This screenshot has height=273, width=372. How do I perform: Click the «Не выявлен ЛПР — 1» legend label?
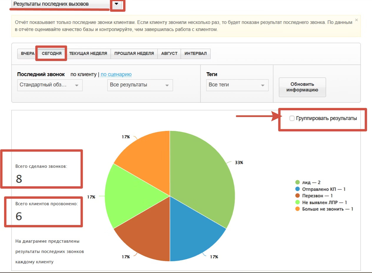325,202
